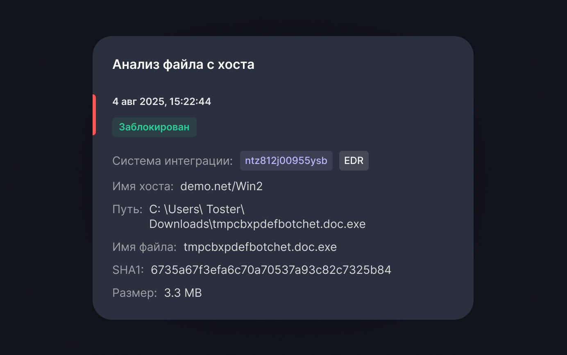Open the host demo.net/Win2
This screenshot has width=567, height=355.
tap(222, 186)
